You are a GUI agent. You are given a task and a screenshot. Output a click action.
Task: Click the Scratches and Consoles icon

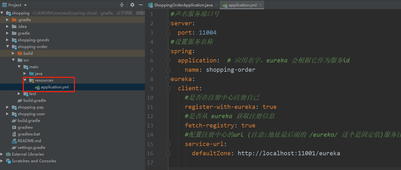(8, 161)
